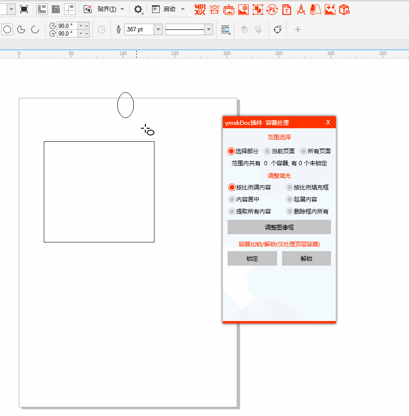This screenshot has width=409, height=416.
Task: Click the 启动 window icon
Action: [x=156, y=9]
